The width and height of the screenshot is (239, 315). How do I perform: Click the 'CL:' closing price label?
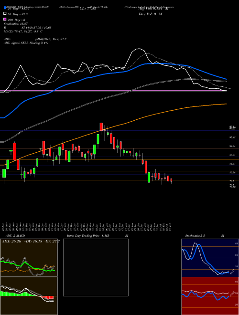pyautogui.click(x=87, y=9)
